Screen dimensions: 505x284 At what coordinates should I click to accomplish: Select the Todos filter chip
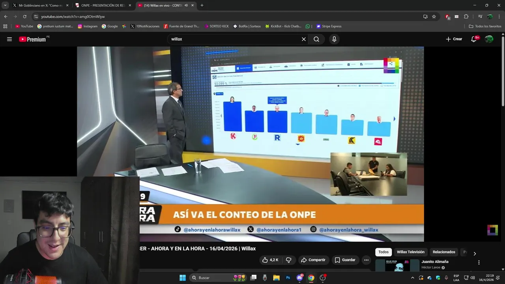[383, 252]
